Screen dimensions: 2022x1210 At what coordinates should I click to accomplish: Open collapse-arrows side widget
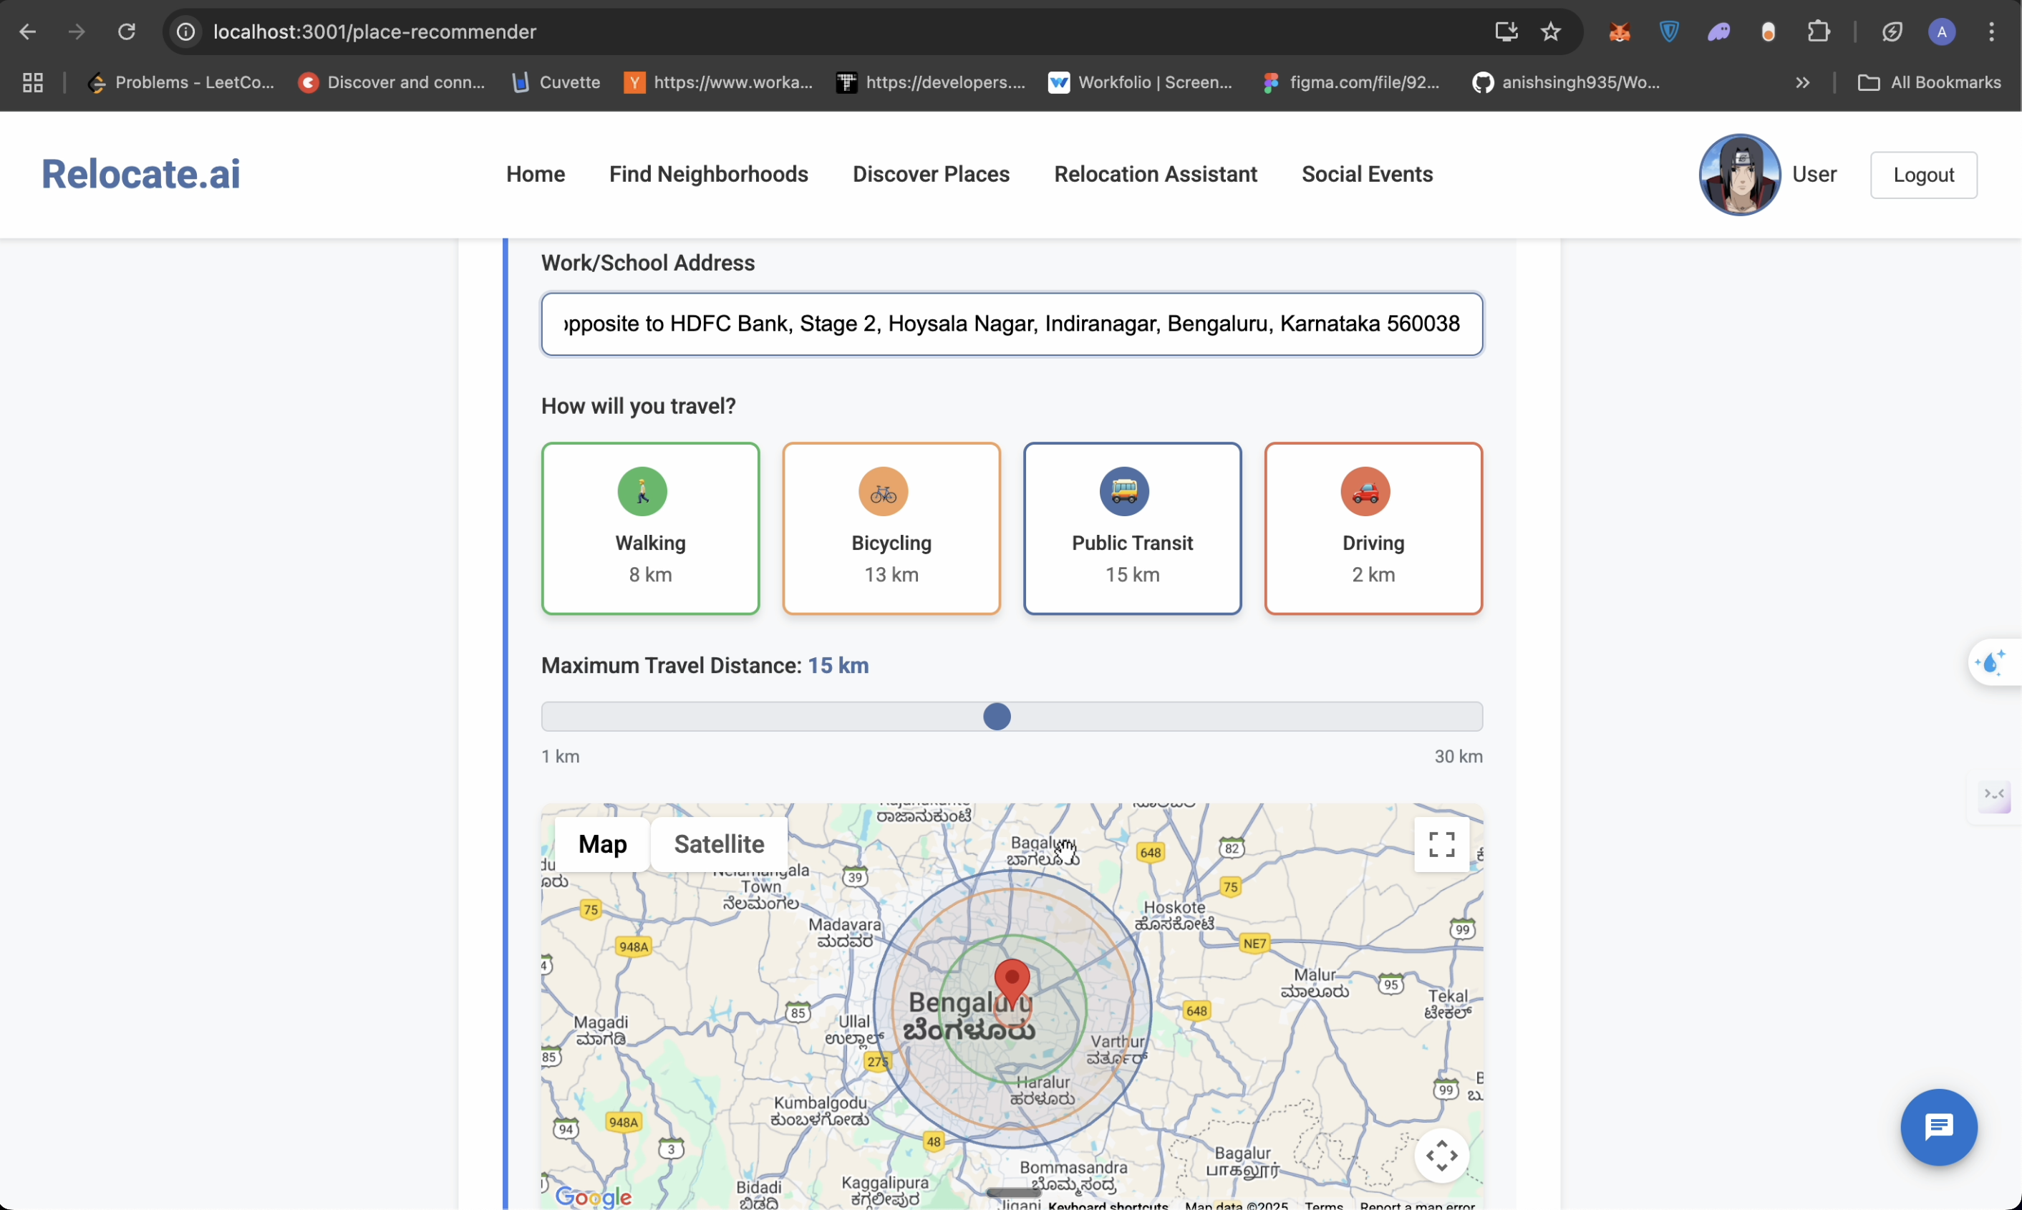(1994, 795)
